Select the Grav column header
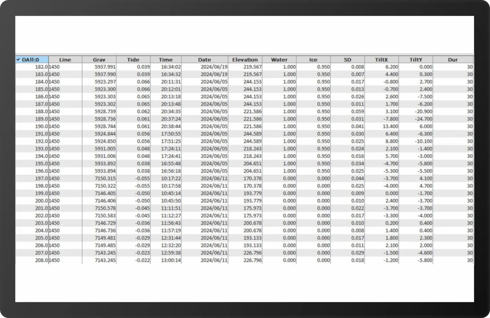This screenshot has width=490, height=318. (x=99, y=60)
